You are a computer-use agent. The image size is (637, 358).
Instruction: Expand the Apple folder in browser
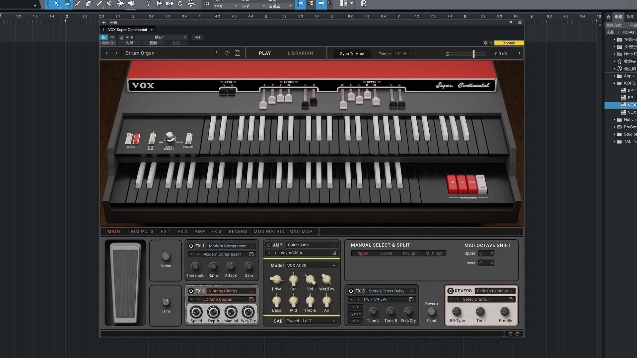pos(614,76)
